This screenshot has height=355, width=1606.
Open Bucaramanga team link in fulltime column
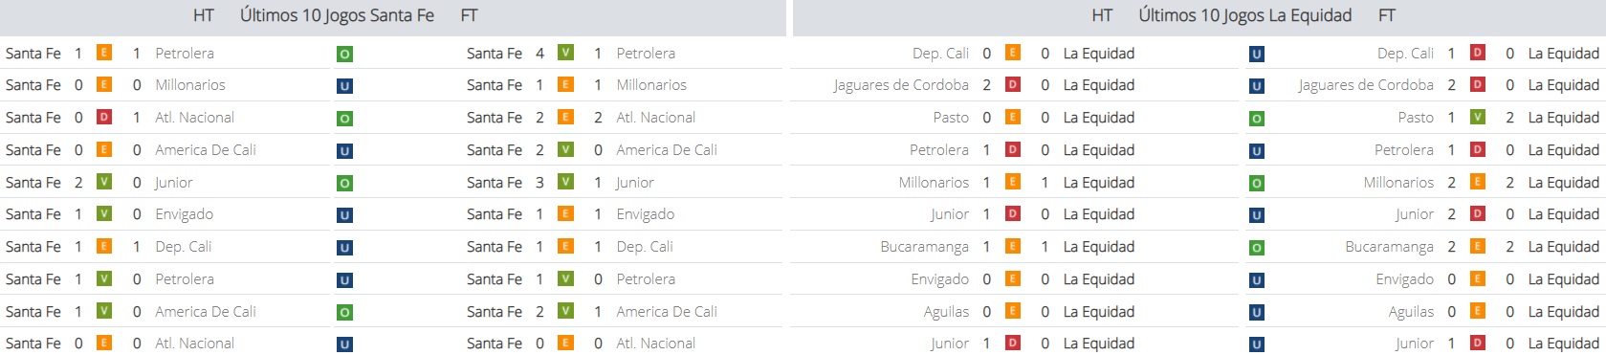(1389, 247)
